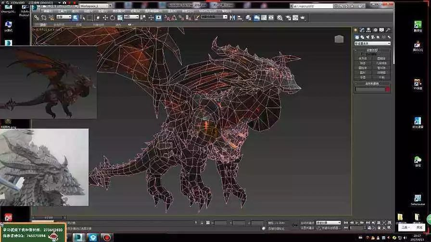Toggle Angle Snap

(x=174, y=18)
